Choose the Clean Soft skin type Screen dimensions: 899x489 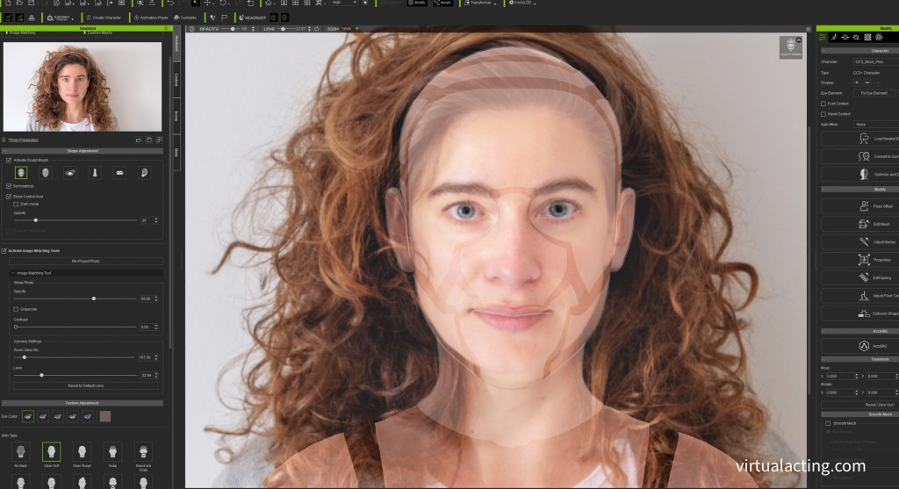pyautogui.click(x=51, y=452)
